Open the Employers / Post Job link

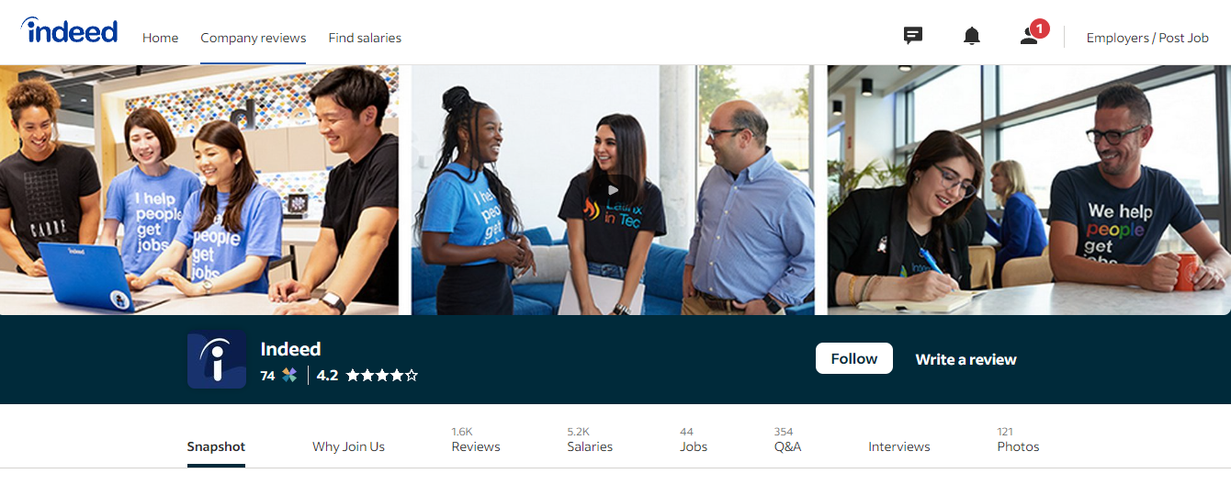[1147, 38]
